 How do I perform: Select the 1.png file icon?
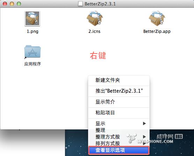[x=32, y=19]
